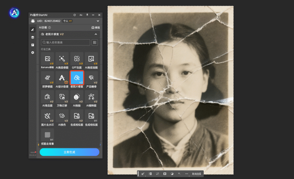The height and width of the screenshot is (179, 294).
Task: Click 取消选择 to deselect
Action: tap(197, 174)
